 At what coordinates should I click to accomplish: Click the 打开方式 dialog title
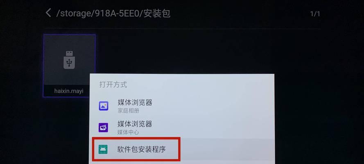pyautogui.click(x=113, y=84)
